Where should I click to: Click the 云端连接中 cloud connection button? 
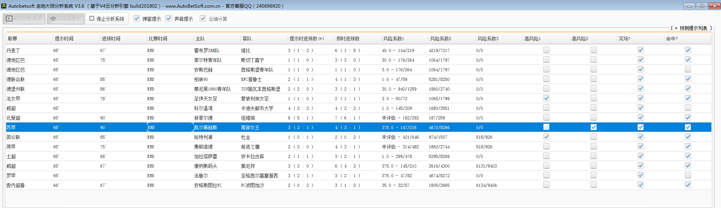coord(65,18)
